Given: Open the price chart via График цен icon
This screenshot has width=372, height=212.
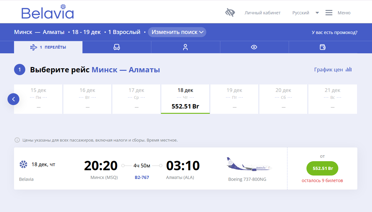Looking at the screenshot, I should [x=348, y=70].
